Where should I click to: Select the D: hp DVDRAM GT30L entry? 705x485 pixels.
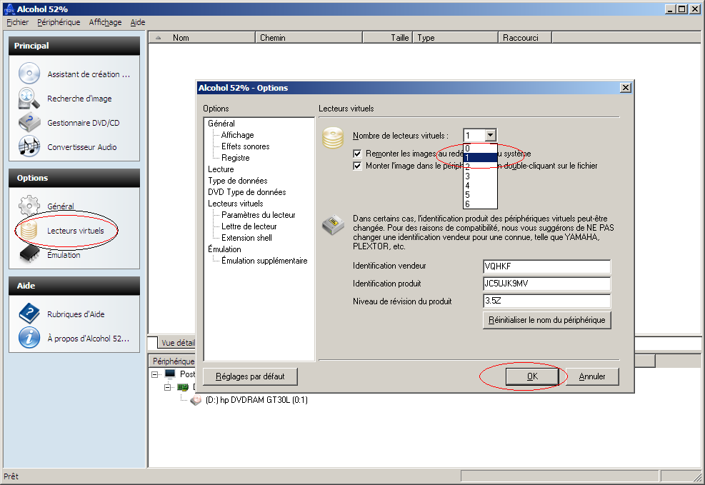pyautogui.click(x=256, y=400)
